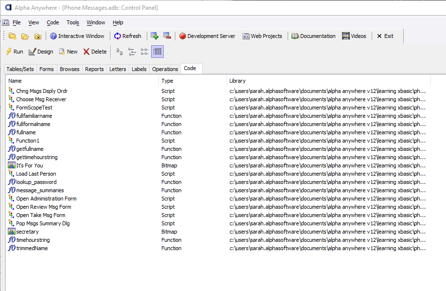Click the remove table icon with red minus

click(167, 36)
